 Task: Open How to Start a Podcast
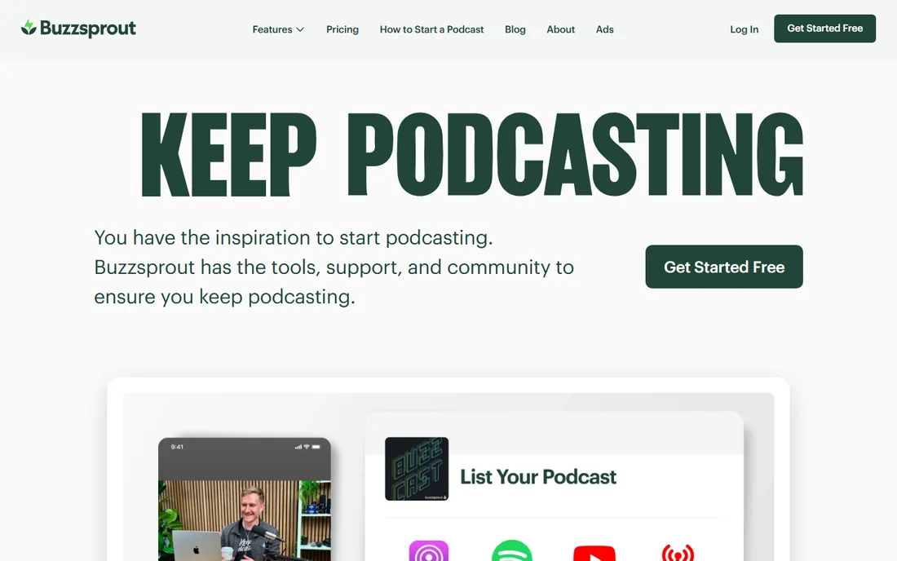coord(431,29)
